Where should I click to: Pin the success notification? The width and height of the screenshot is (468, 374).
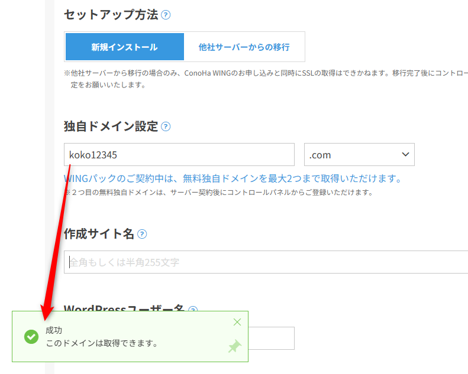[x=235, y=346]
